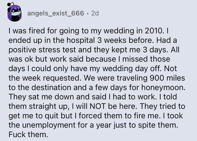The width and height of the screenshot is (197, 141).
Task: Click the number 900 in the text
Action: point(157,78)
